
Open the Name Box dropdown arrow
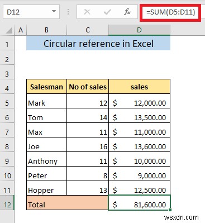54,12
